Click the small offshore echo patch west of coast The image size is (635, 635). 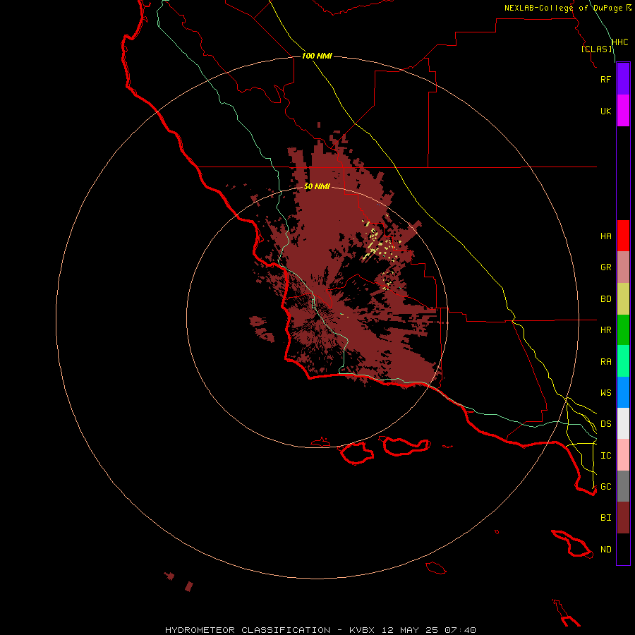(x=261, y=328)
